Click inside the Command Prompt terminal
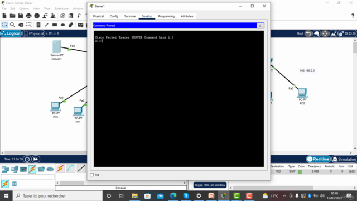This screenshot has width=357, height=201. coord(178,99)
